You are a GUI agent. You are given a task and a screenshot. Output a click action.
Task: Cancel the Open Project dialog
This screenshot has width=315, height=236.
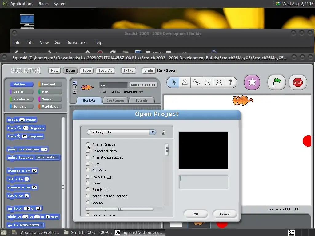[x=225, y=214]
